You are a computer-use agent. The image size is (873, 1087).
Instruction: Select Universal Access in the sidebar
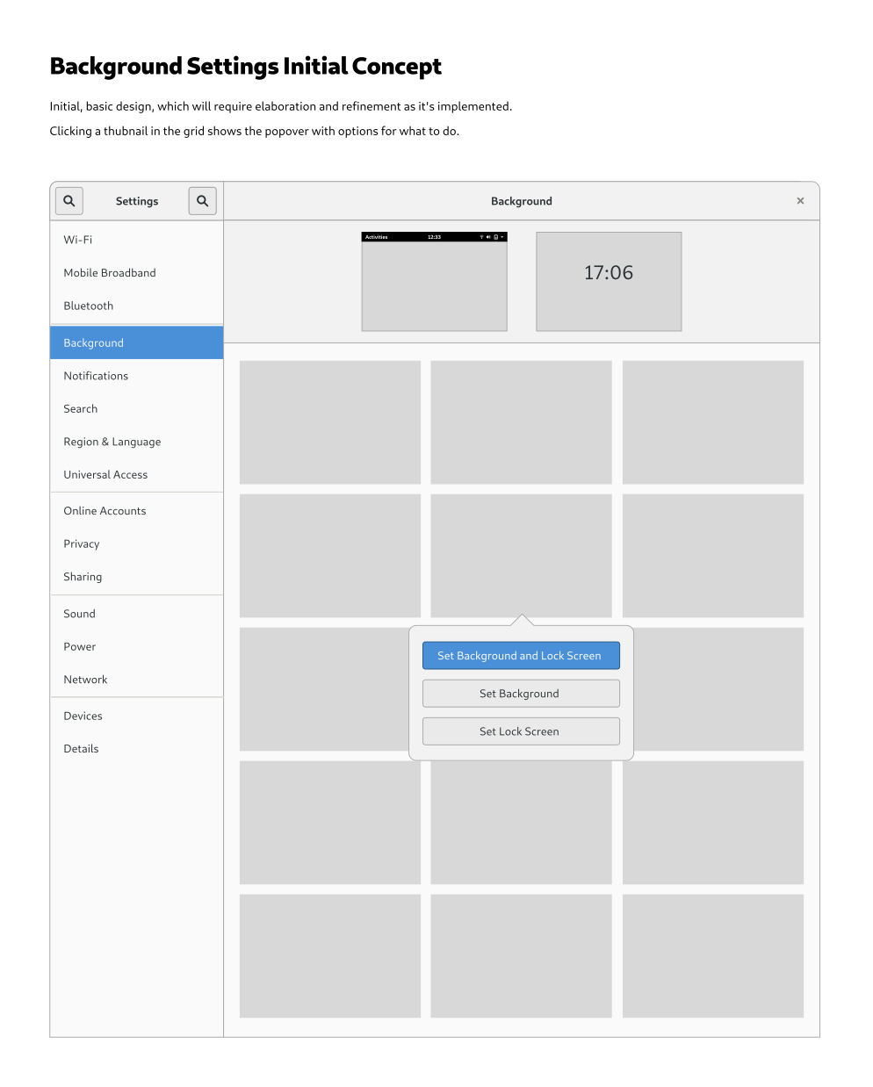pyautogui.click(x=105, y=475)
